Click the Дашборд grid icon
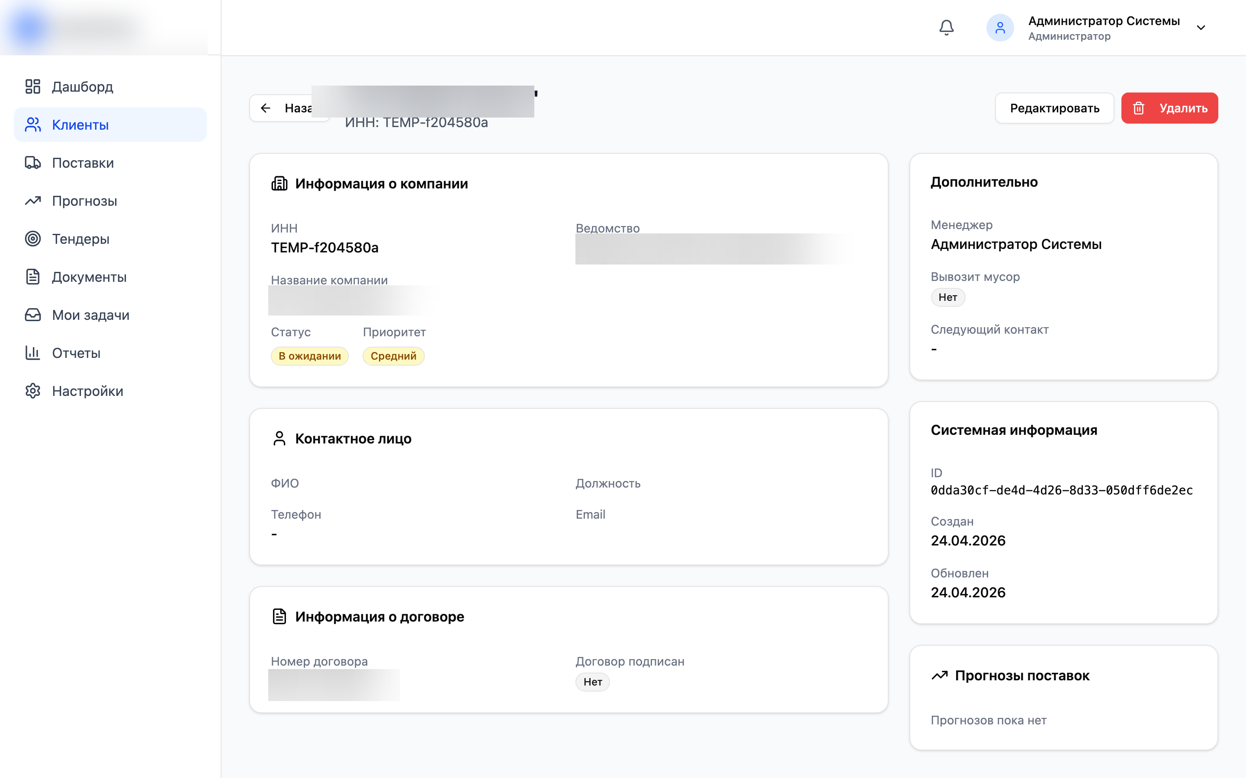This screenshot has height=778, width=1246. point(32,86)
